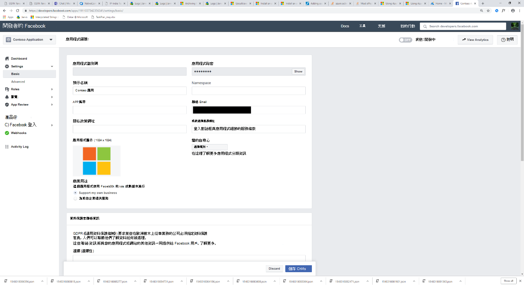Click the user profile picture in Facebook header

point(515,26)
